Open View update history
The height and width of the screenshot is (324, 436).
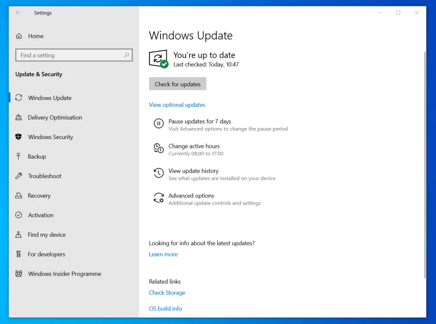(x=194, y=171)
